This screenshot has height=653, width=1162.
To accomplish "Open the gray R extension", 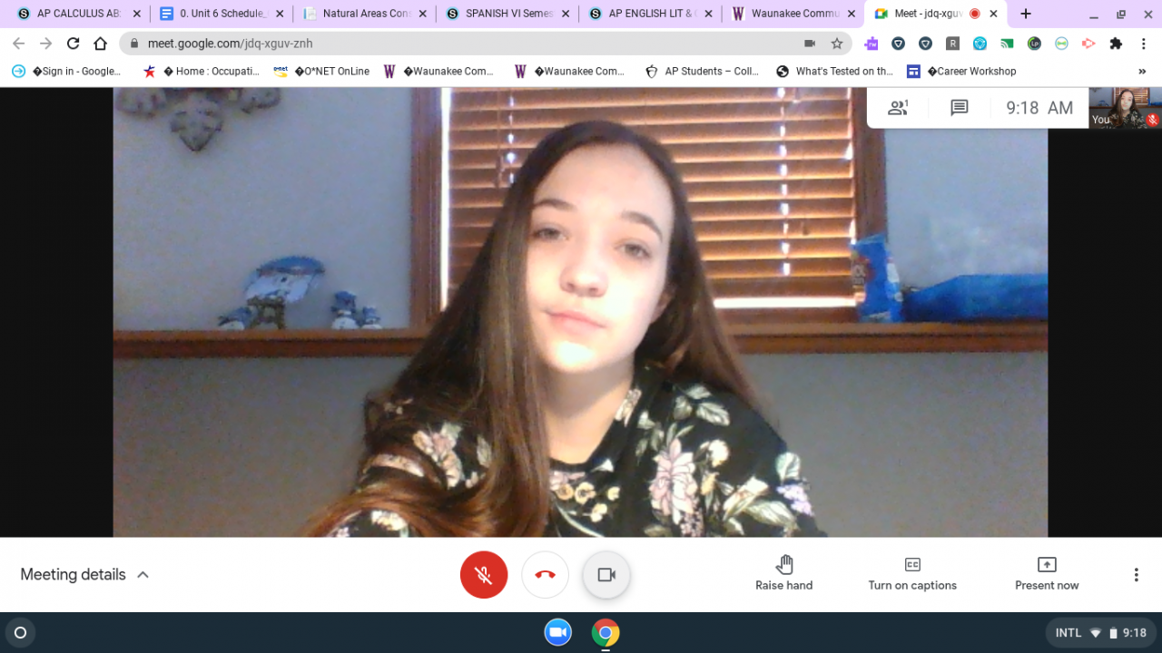I will 952,44.
